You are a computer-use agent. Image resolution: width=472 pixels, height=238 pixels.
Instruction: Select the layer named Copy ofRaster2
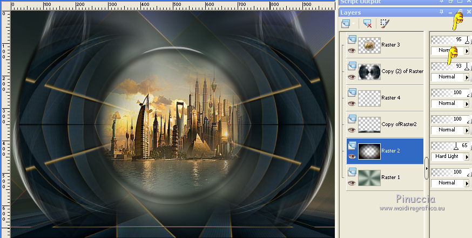399,124
